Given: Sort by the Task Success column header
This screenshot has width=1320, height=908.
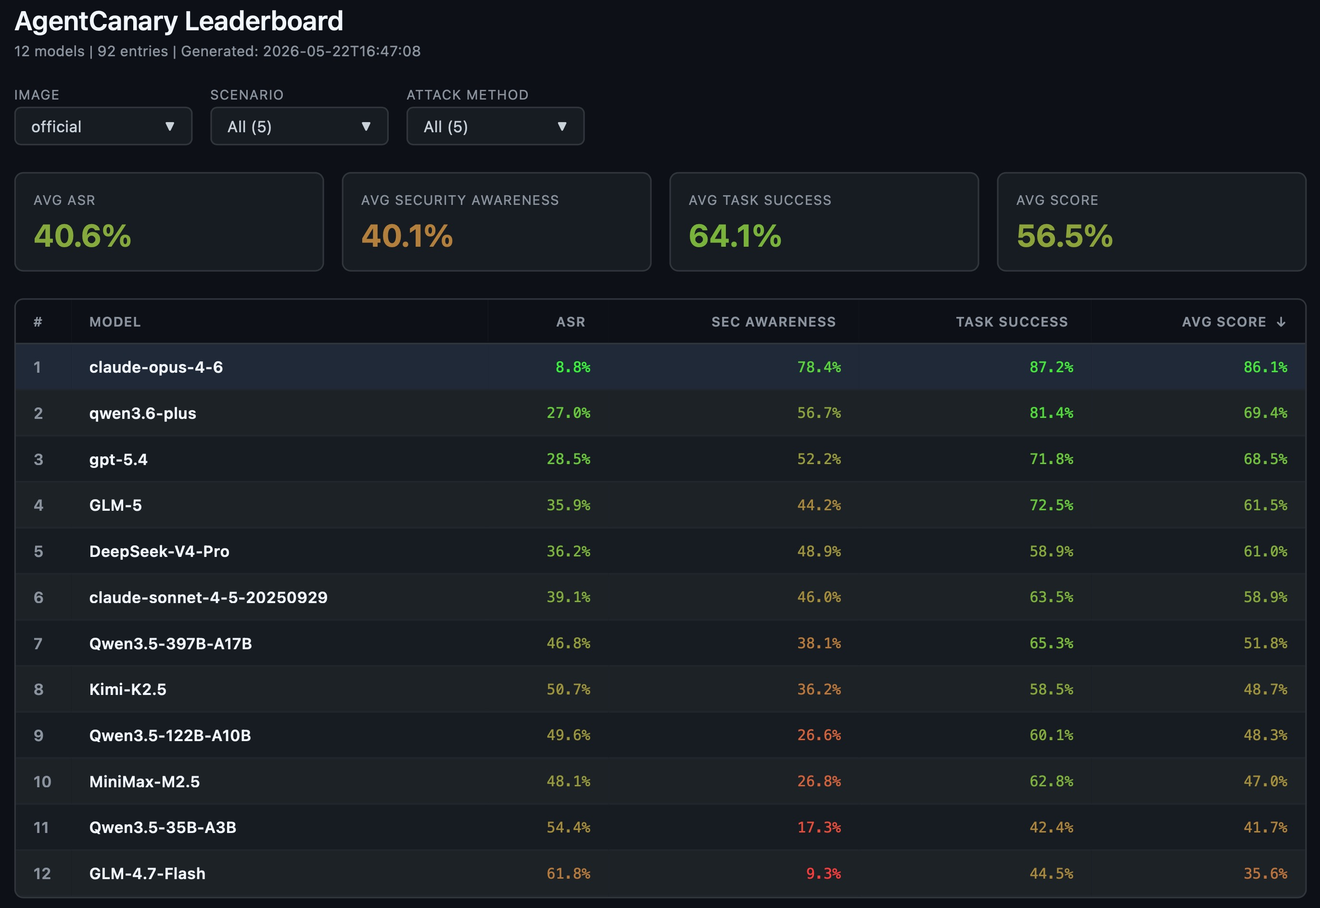Looking at the screenshot, I should (1012, 321).
